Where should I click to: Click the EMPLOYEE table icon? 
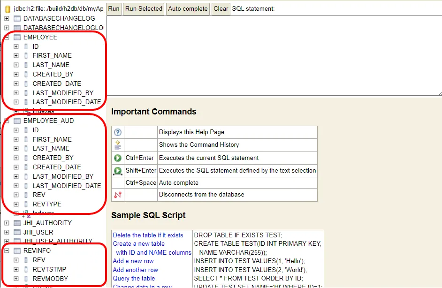coord(17,37)
